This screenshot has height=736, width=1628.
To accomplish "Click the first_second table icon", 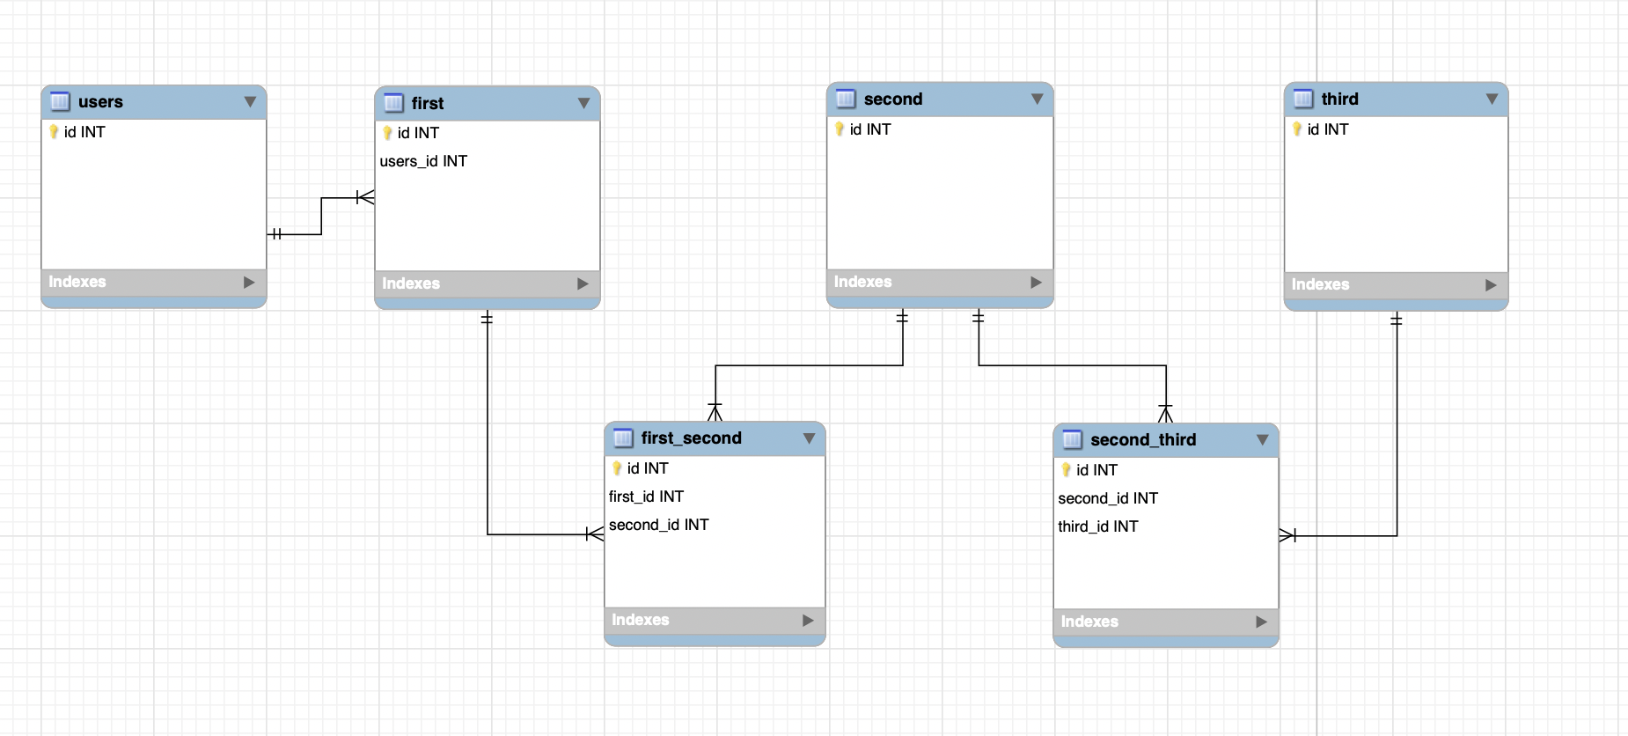I will (x=623, y=438).
